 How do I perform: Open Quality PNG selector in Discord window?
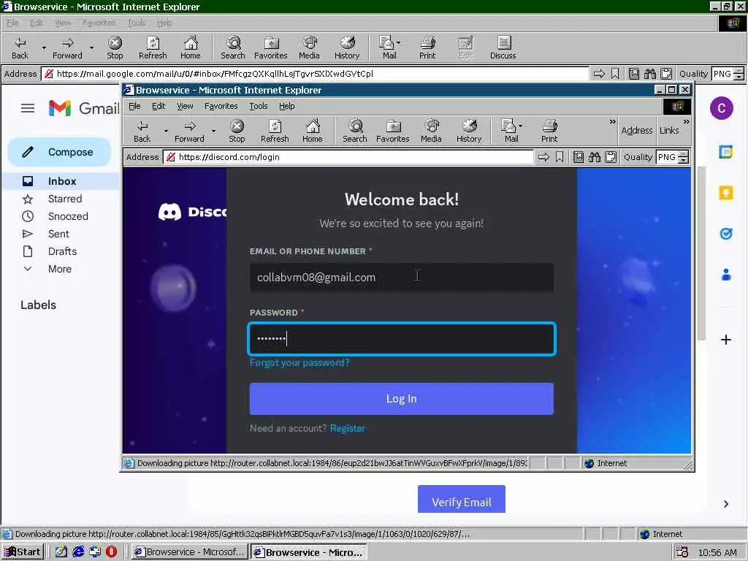[672, 157]
